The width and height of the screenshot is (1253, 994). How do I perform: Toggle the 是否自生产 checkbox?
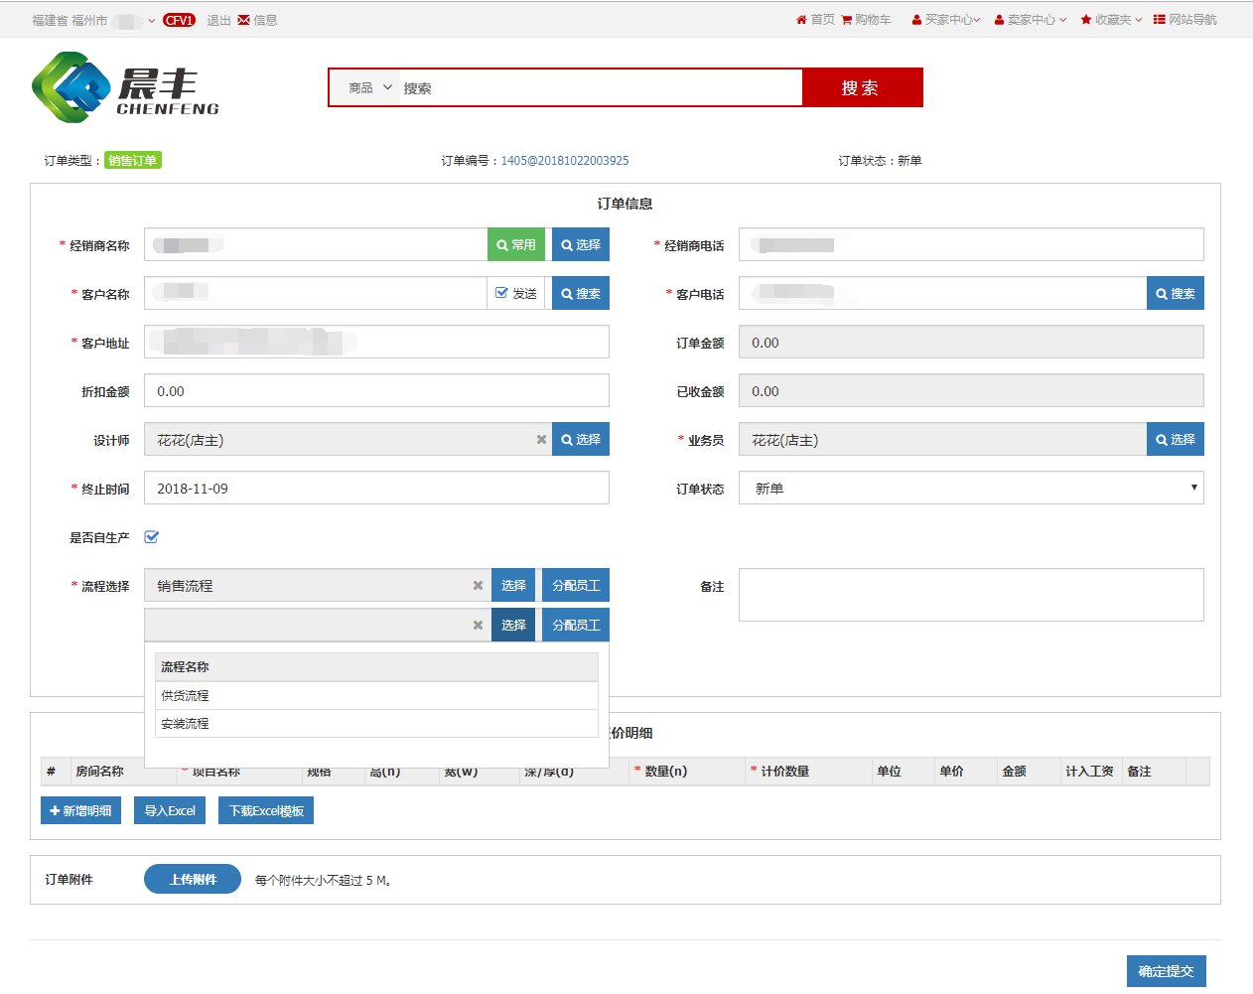152,537
